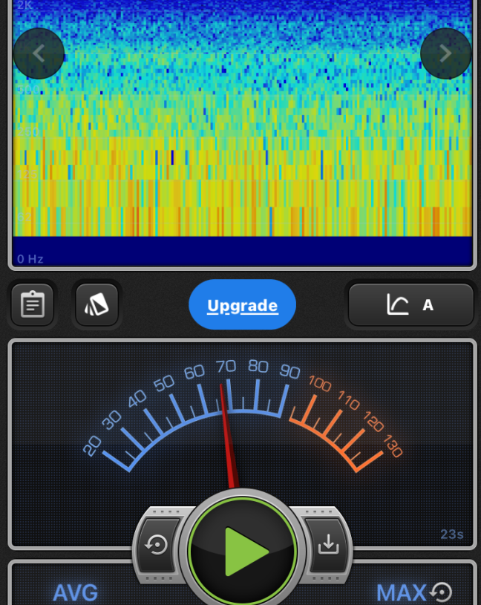Select the AVG reading label
The height and width of the screenshot is (605, 481).
point(75,592)
